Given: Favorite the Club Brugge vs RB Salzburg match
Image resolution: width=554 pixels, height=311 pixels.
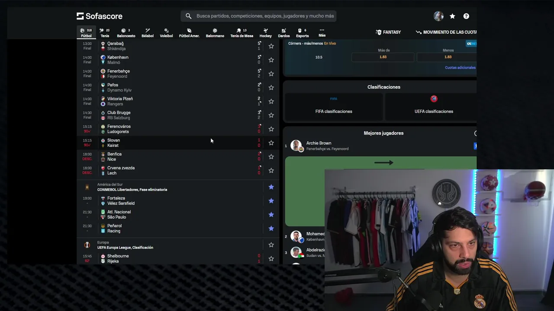Looking at the screenshot, I should (271, 115).
